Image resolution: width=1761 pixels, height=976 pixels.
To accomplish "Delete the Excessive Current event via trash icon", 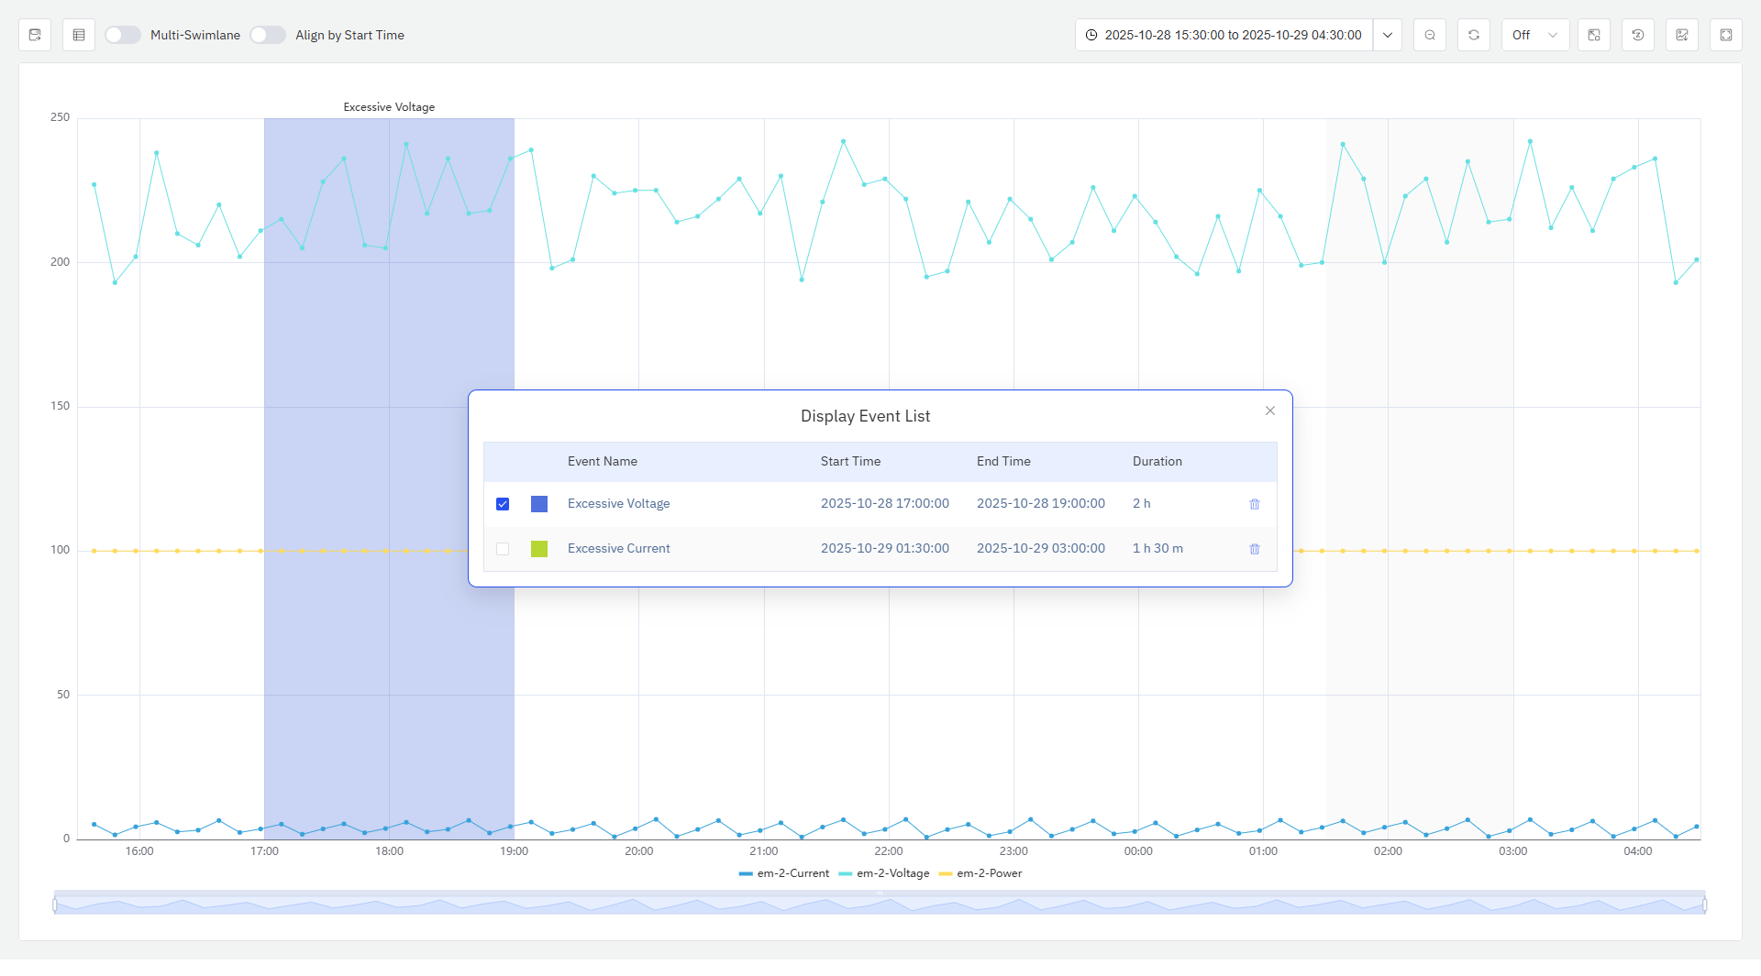I will (x=1255, y=549).
